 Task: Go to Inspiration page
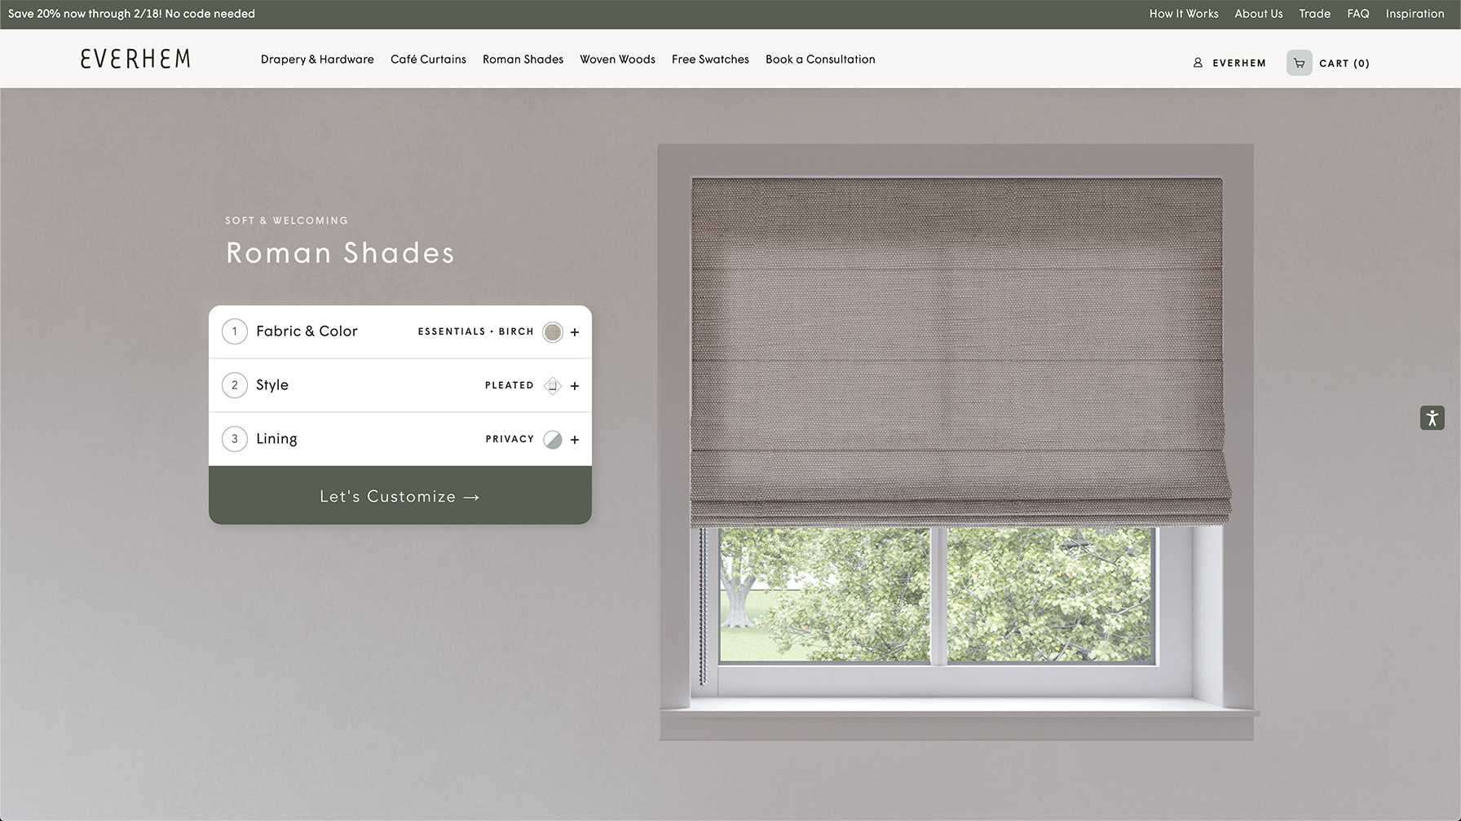pos(1415,14)
